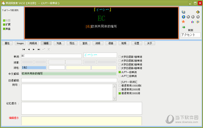
Task: Click the white field right of 词性 [名]
Action: [57, 67]
